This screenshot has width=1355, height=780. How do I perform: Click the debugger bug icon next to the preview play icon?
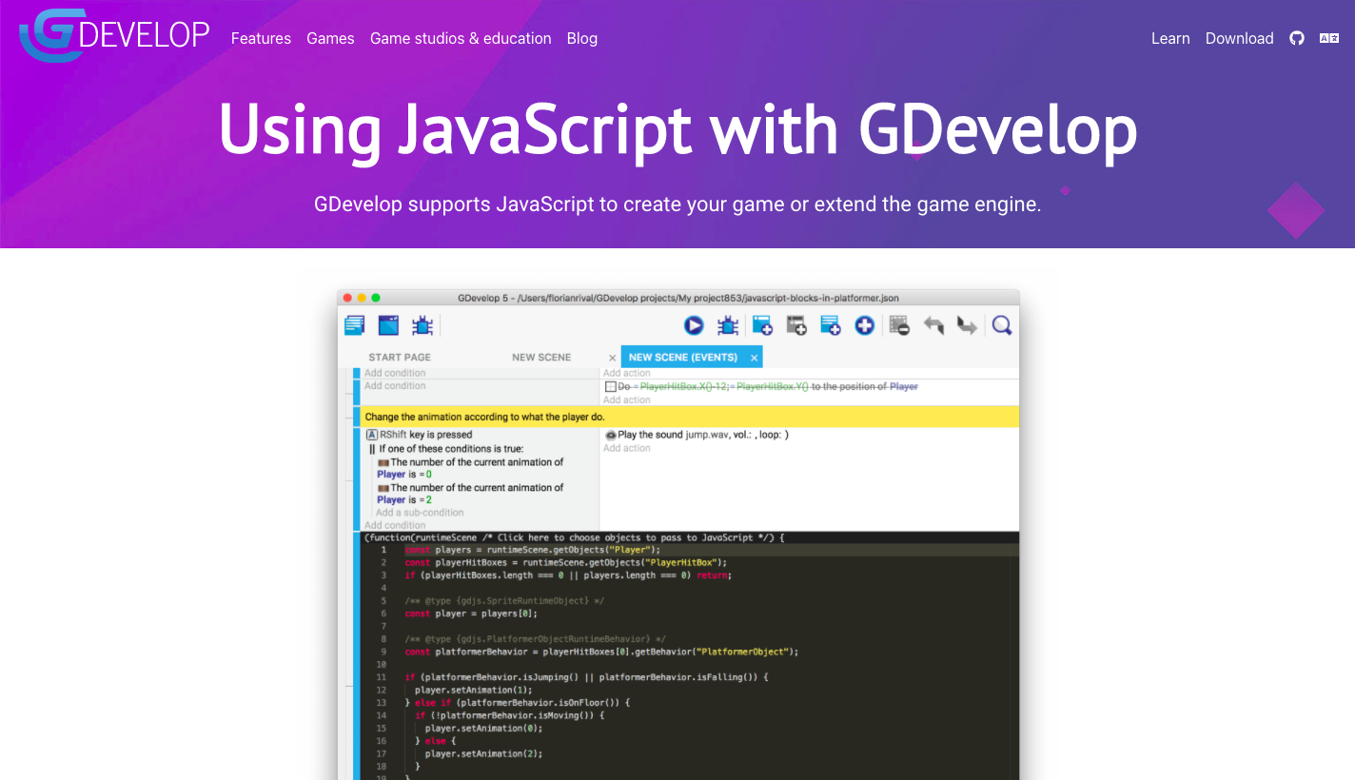tap(728, 325)
